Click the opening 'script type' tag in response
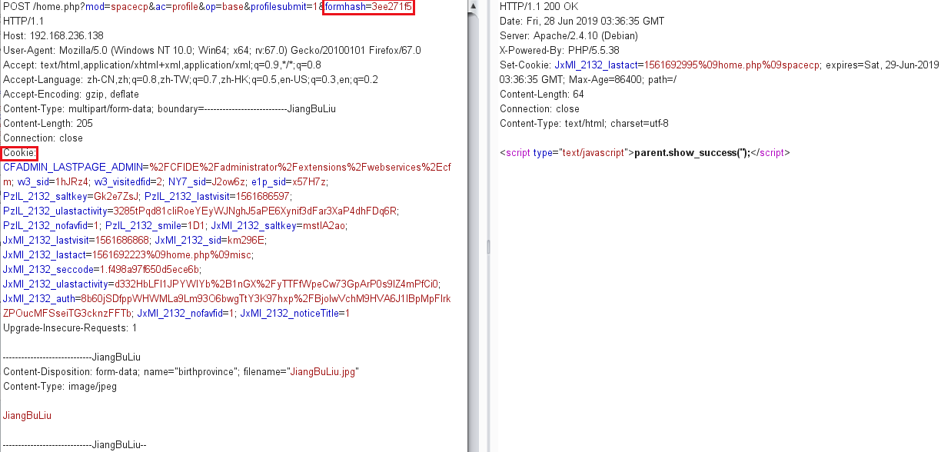The height and width of the screenshot is (452, 941). click(x=567, y=152)
